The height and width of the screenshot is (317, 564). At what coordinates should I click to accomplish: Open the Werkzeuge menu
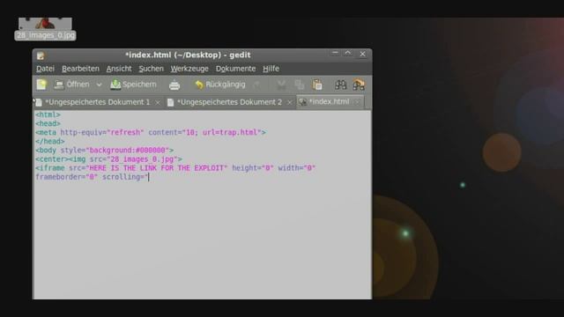click(189, 69)
